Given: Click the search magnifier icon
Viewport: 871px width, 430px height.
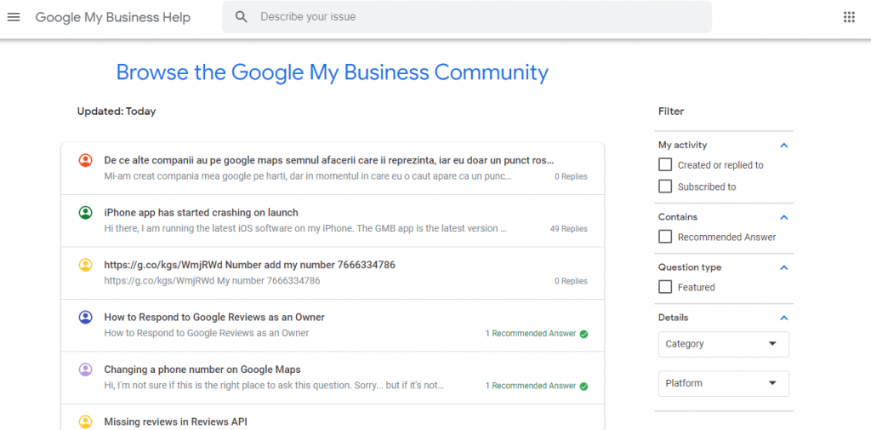Looking at the screenshot, I should click(241, 17).
